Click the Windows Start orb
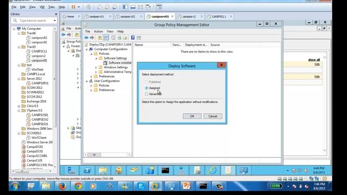 point(16,186)
